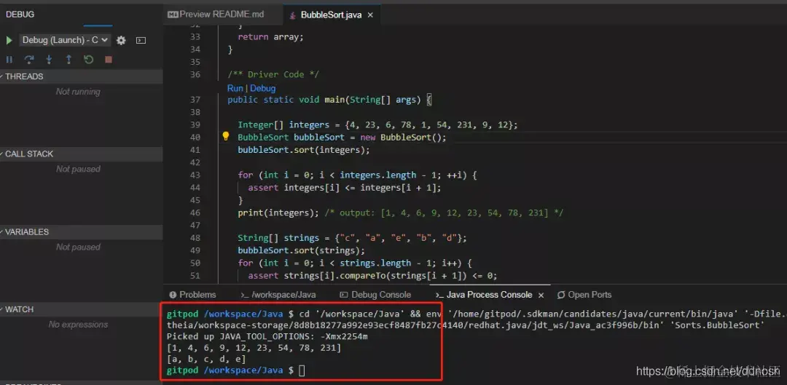Screen dimensions: 787x385
Task: Stop the debug session
Action: point(109,60)
